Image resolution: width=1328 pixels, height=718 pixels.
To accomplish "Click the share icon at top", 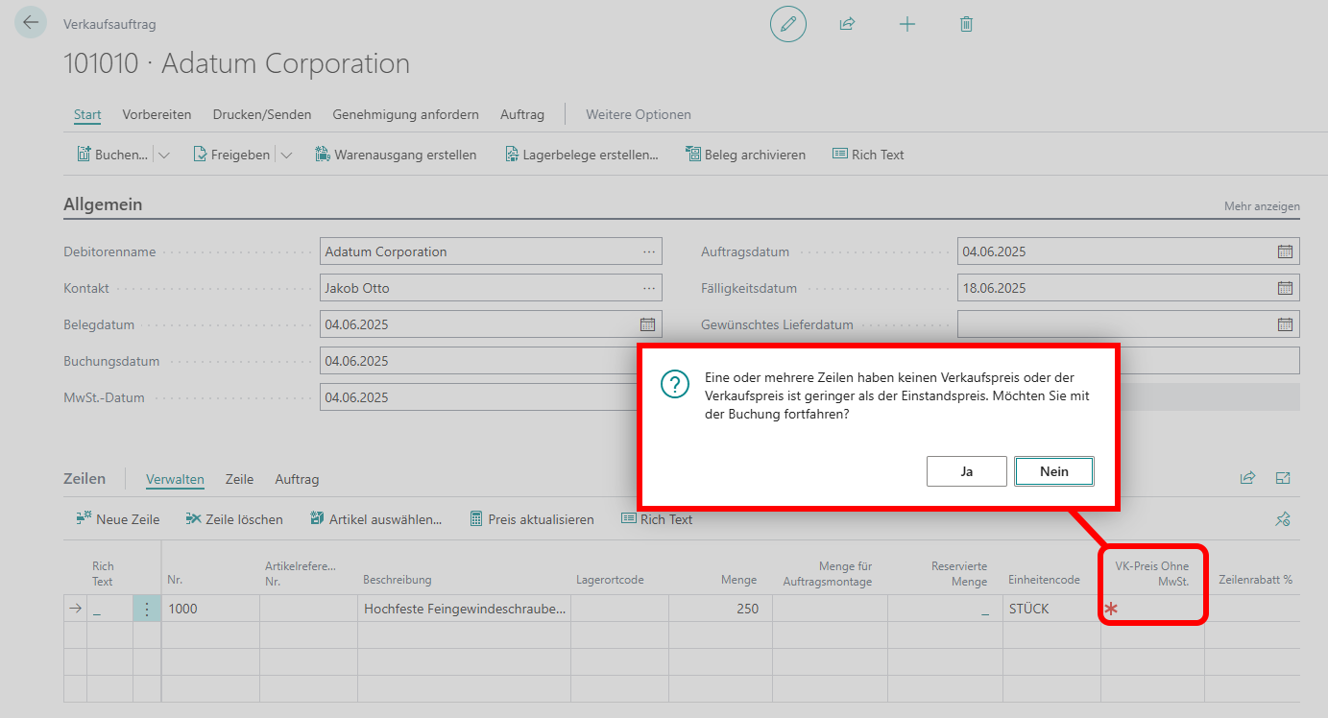I will click(x=847, y=24).
